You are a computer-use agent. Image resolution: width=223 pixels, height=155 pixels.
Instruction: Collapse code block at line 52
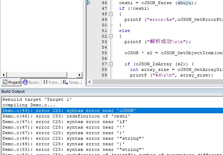(x=111, y=36)
